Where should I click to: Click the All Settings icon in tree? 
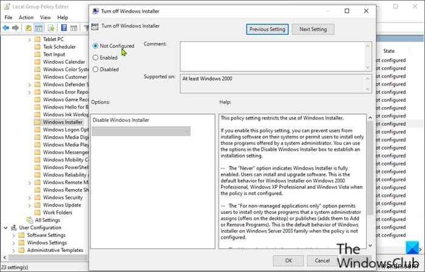click(30, 220)
